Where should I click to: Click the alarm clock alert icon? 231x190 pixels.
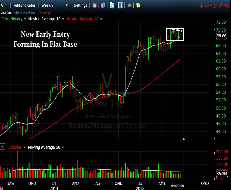pyautogui.click(x=94, y=5)
